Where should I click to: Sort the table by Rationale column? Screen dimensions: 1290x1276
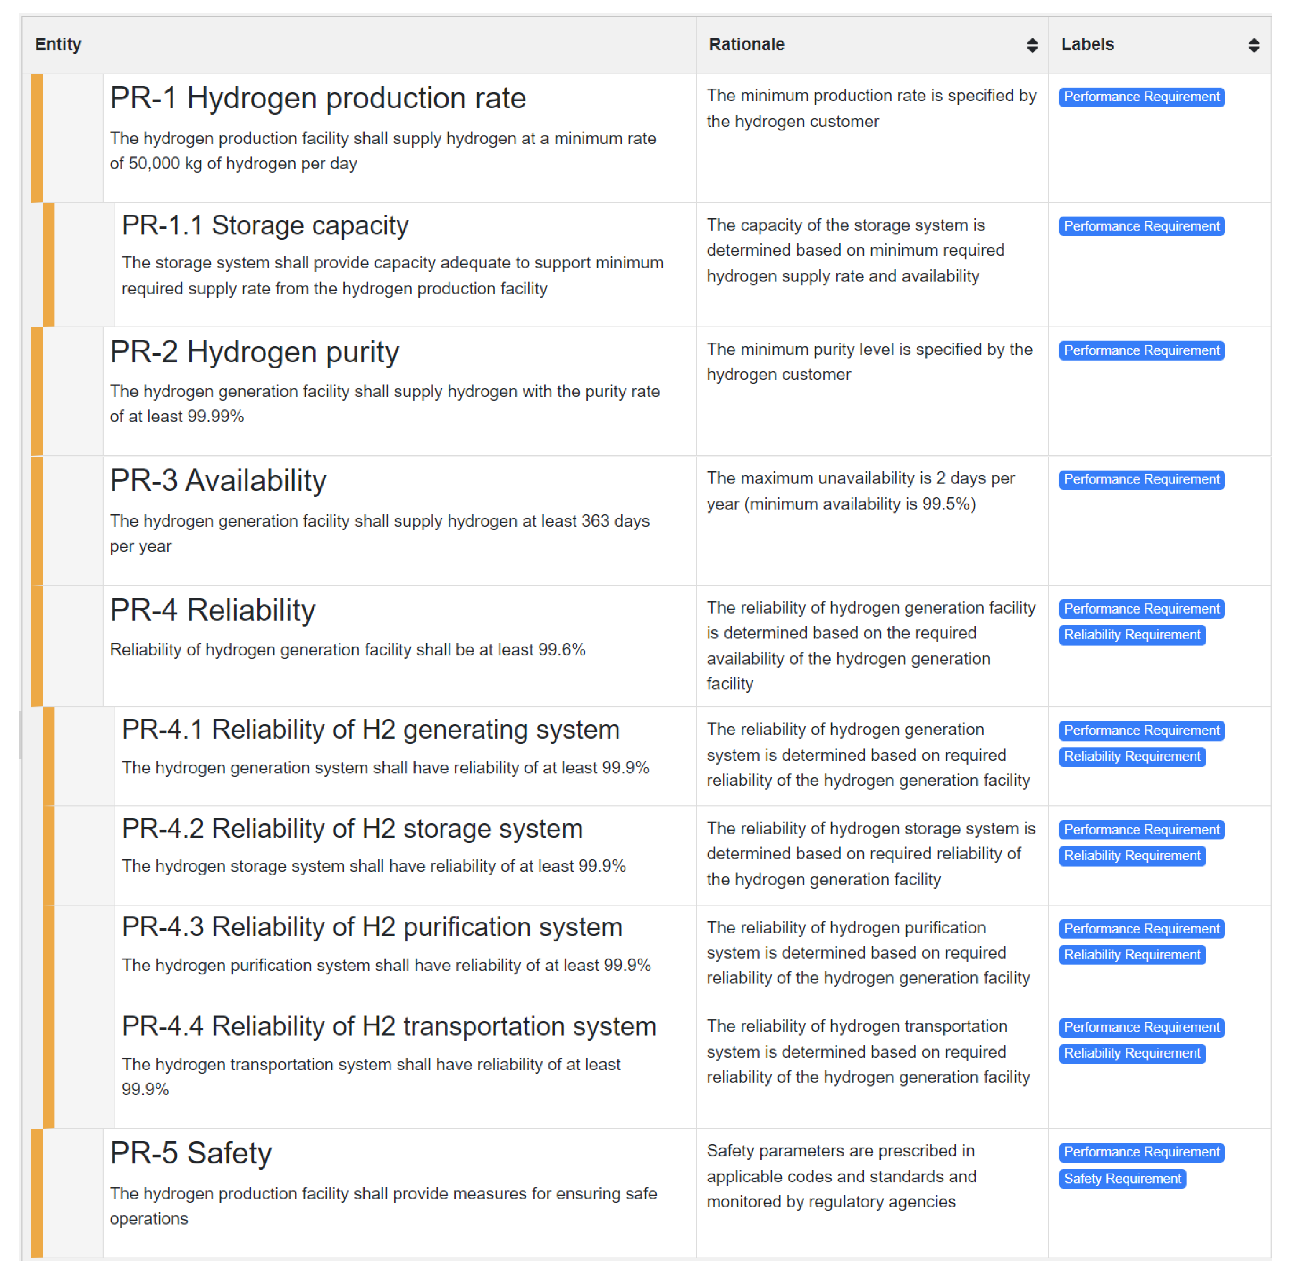tap(1032, 45)
